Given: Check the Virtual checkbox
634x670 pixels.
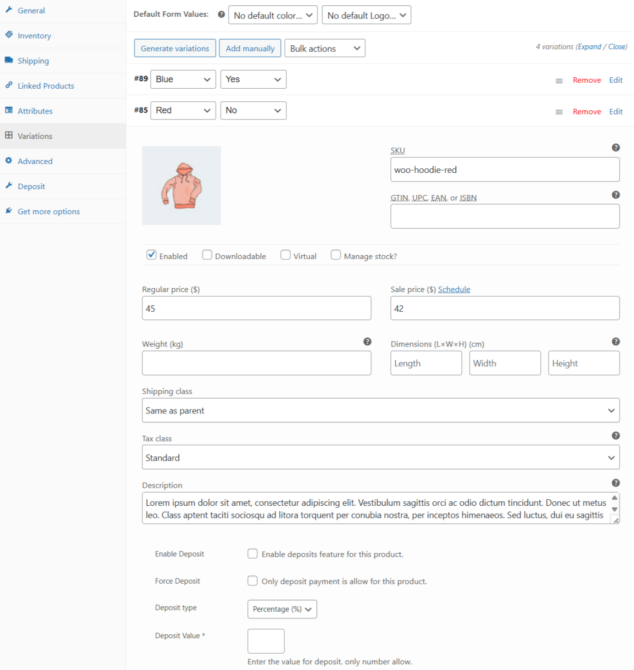Looking at the screenshot, I should (285, 255).
